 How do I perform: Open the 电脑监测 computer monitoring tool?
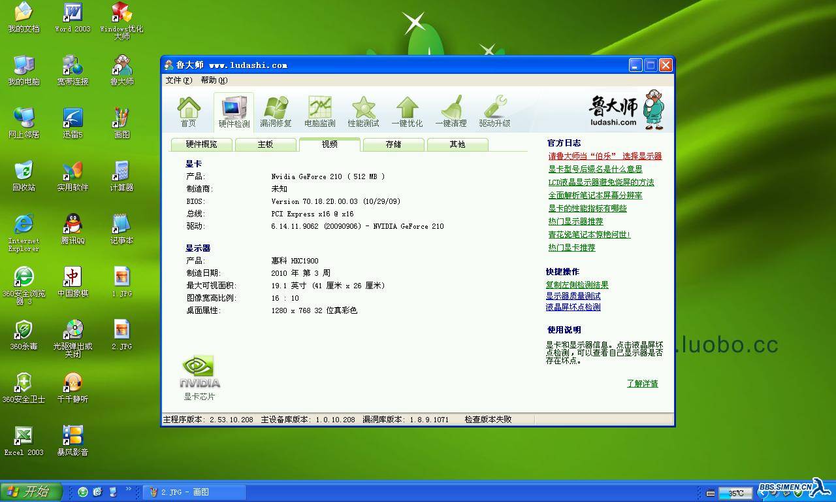click(319, 112)
